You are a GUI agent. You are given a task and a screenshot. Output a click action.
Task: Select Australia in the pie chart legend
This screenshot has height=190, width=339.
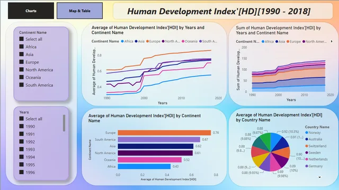pyautogui.click(x=314, y=139)
